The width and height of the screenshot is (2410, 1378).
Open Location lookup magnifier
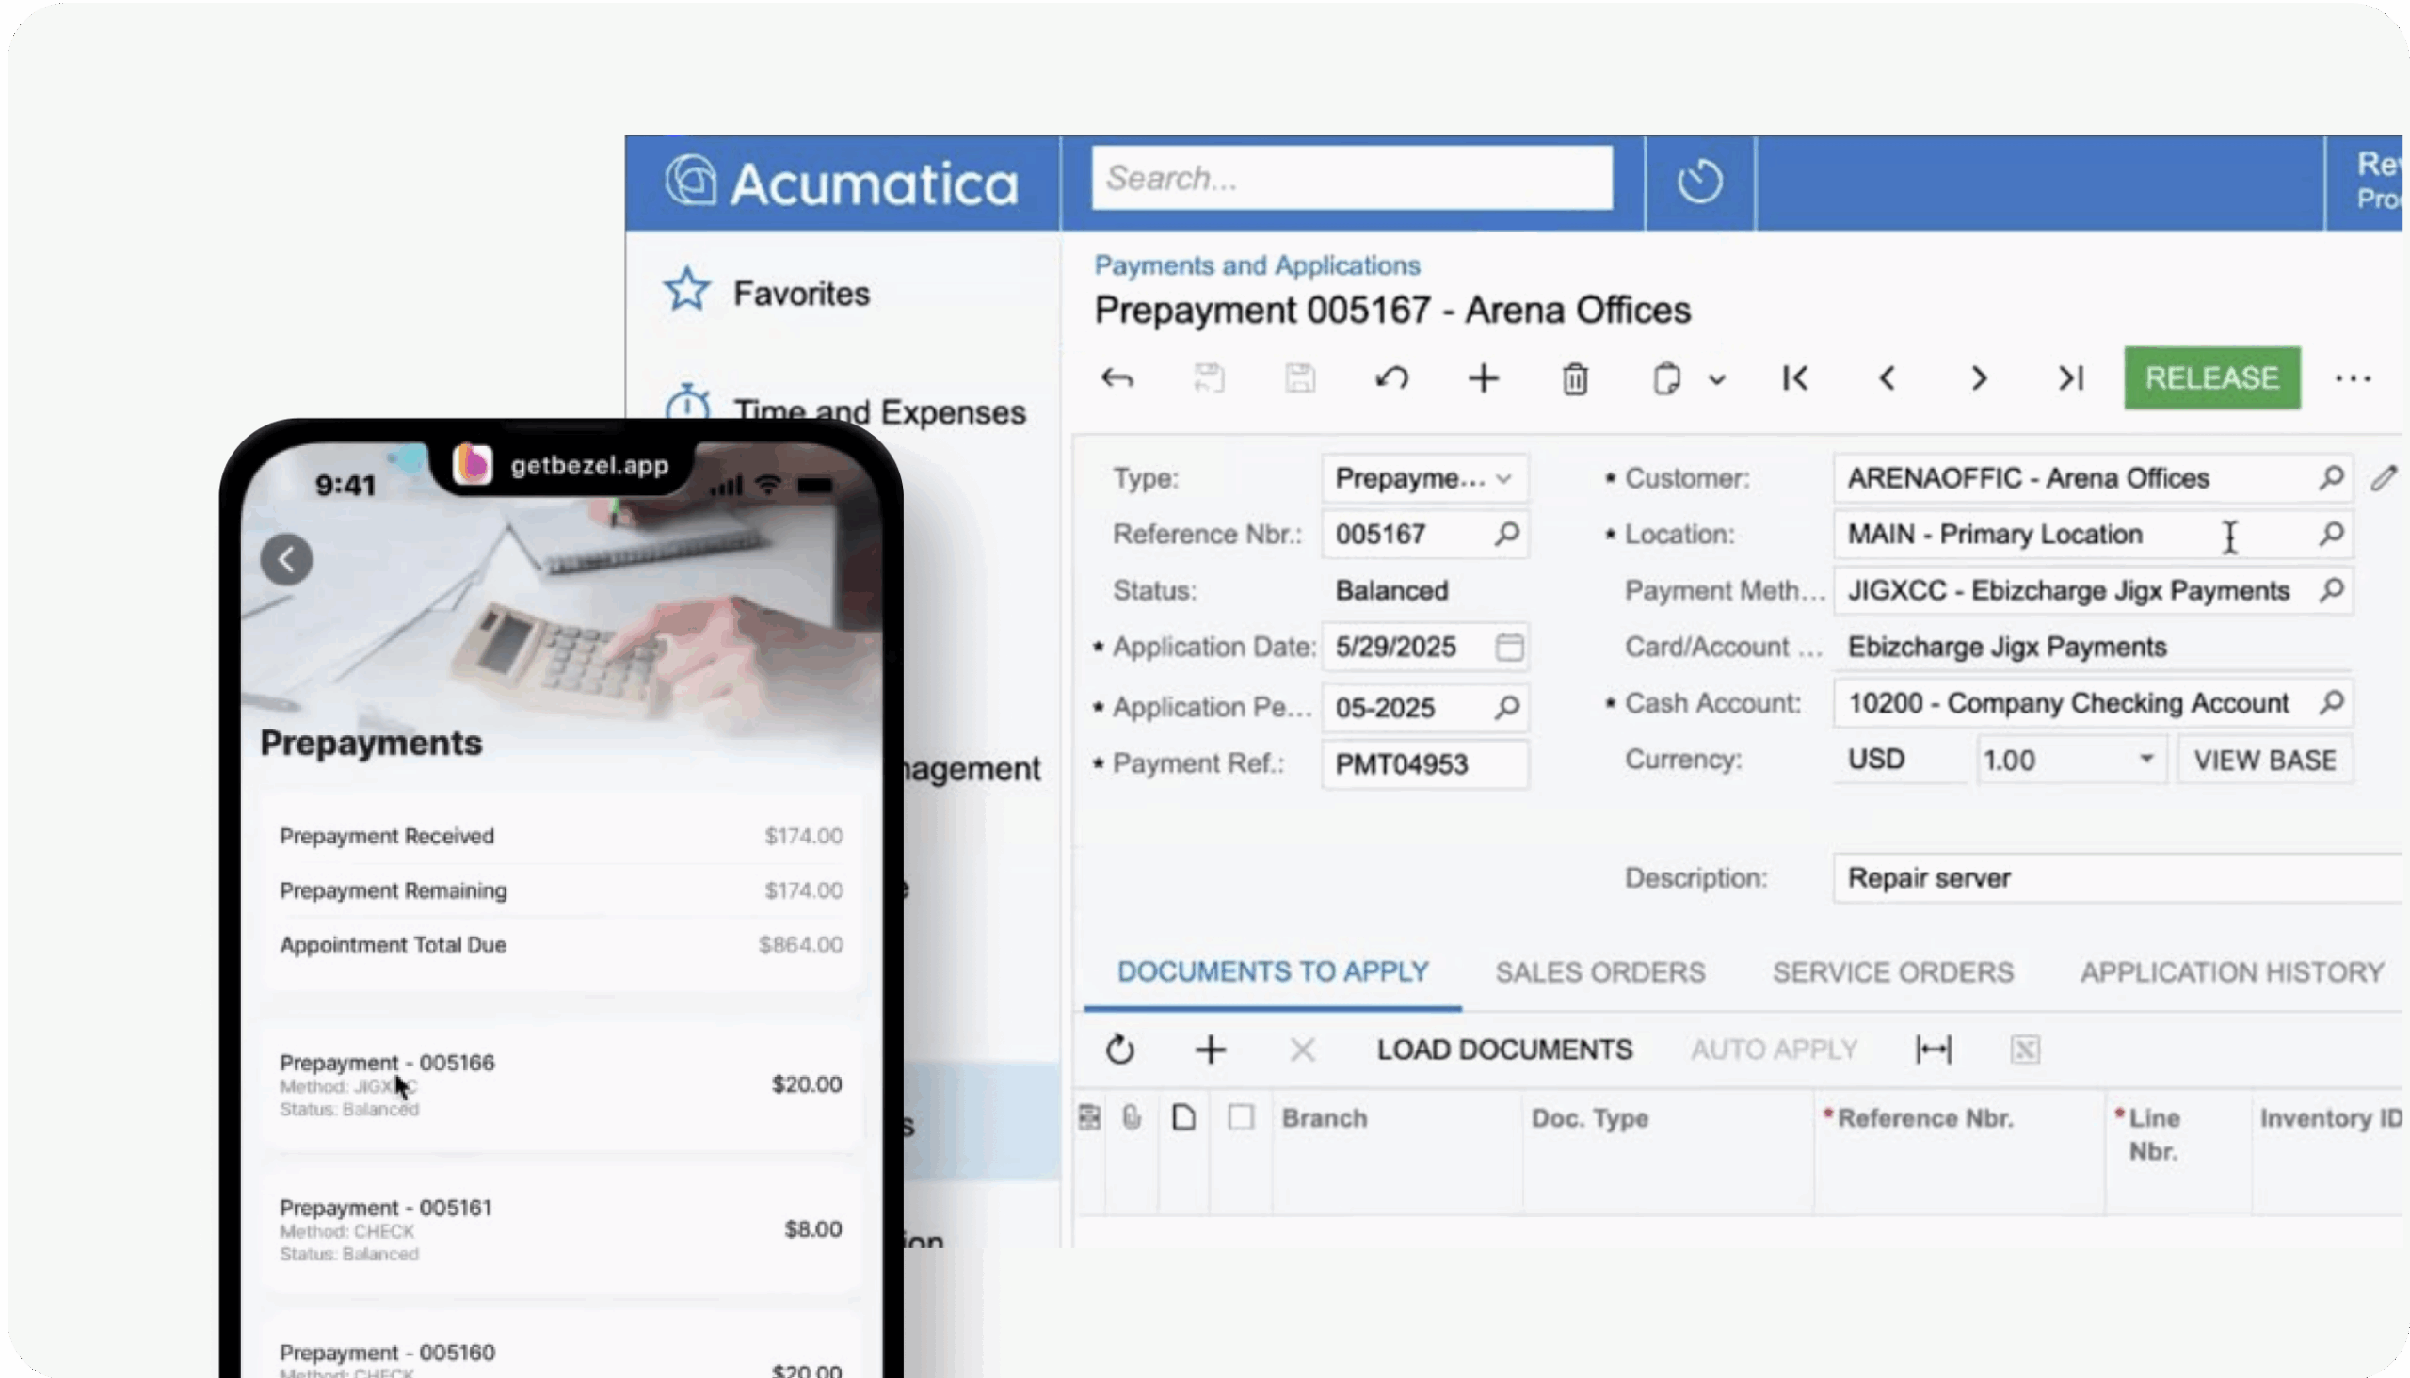coord(2331,534)
